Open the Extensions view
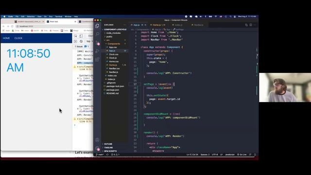The image size is (311, 175). 97,59
